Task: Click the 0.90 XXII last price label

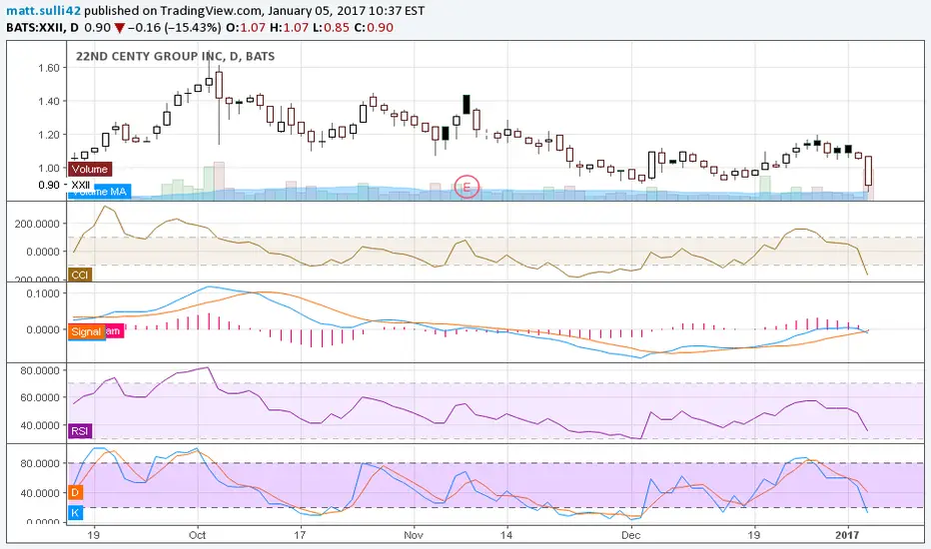Action: [64, 185]
